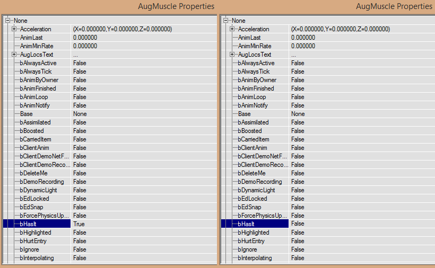Select bHighlighted property in right panel

254,233
